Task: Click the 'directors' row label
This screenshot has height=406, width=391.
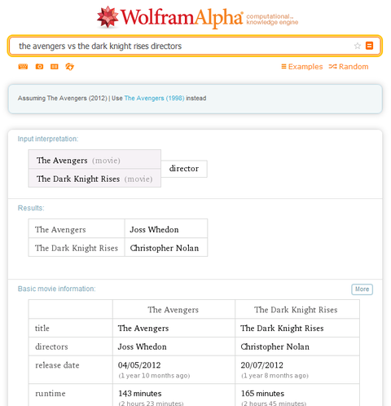Action: (51, 346)
